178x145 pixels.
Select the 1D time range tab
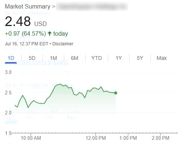pos(11,58)
